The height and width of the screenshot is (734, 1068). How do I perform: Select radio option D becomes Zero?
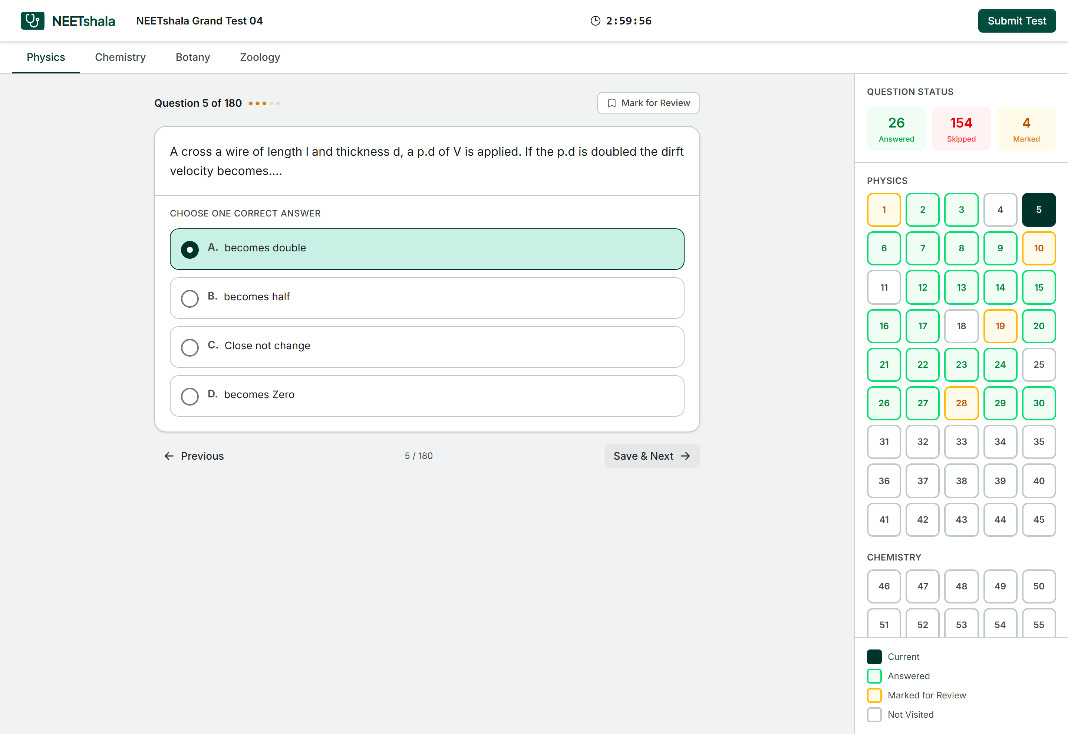[427, 396]
